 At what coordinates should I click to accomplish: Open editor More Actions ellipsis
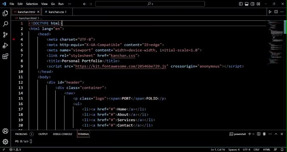(282, 12)
